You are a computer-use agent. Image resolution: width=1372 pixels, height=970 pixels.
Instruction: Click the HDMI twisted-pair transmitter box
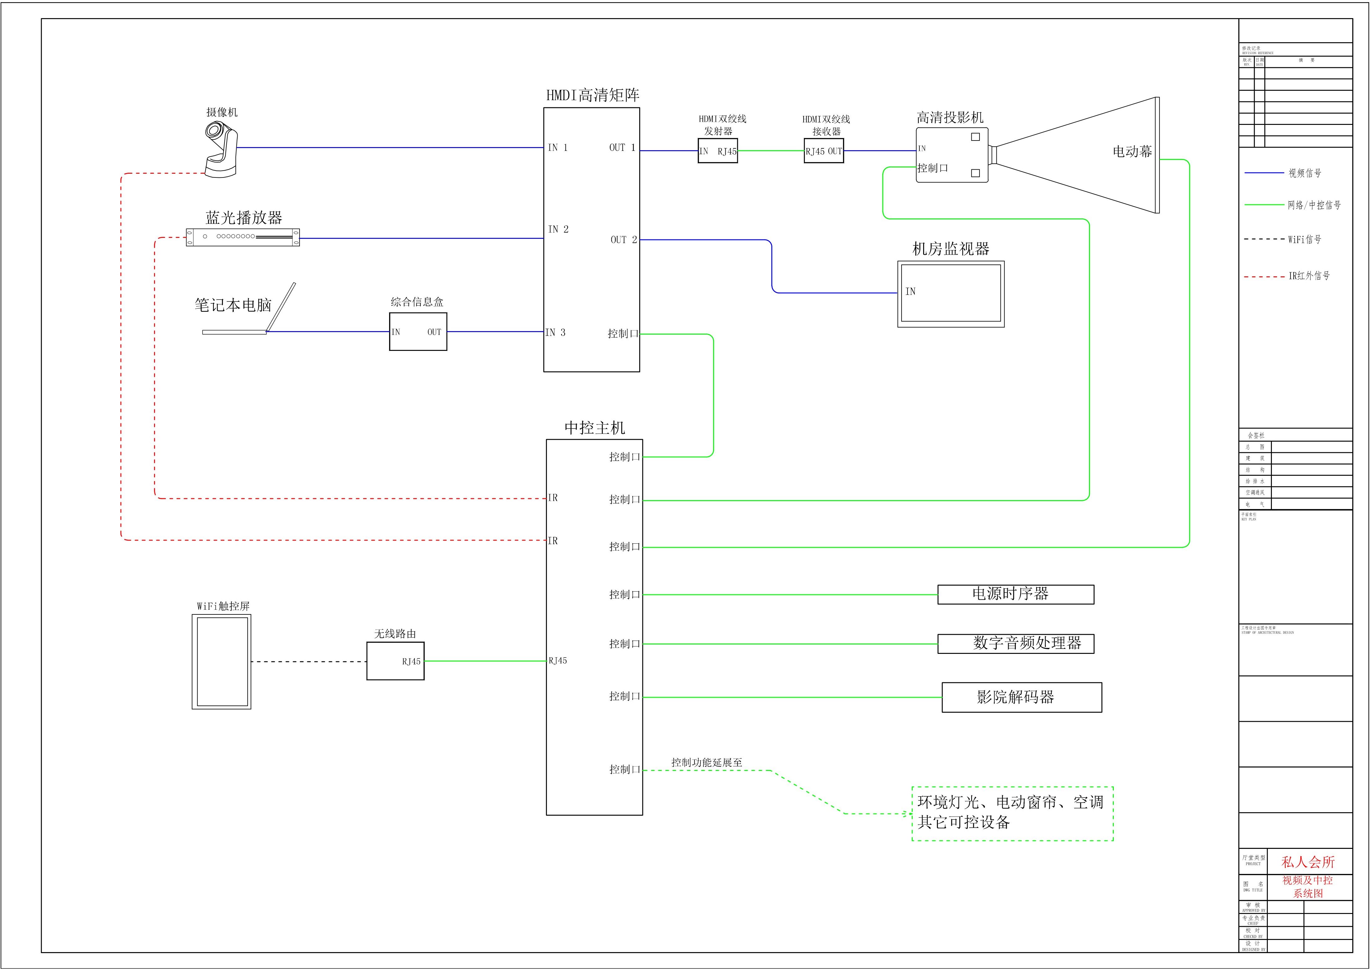pyautogui.click(x=718, y=151)
